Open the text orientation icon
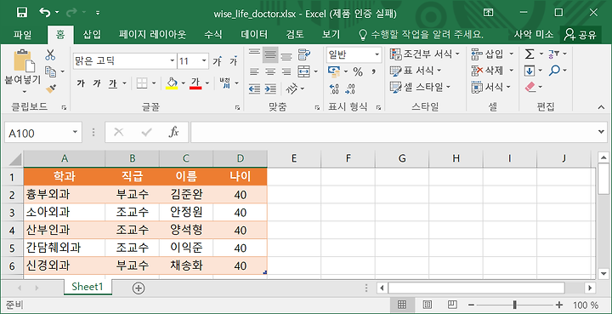This screenshot has height=314, width=612. (x=292, y=88)
